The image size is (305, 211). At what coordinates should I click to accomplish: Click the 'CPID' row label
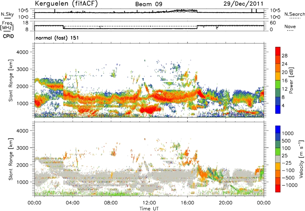(x=8, y=36)
